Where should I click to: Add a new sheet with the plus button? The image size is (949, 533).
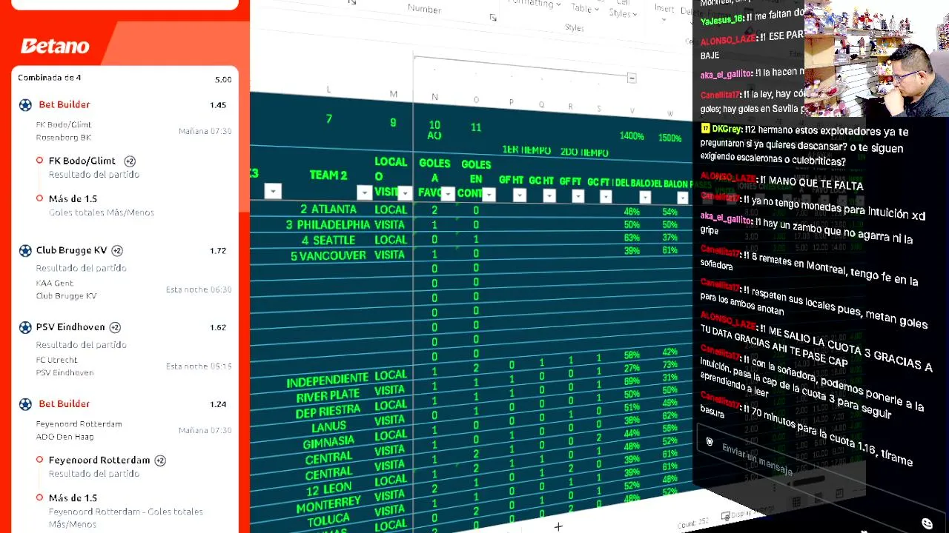tap(558, 526)
